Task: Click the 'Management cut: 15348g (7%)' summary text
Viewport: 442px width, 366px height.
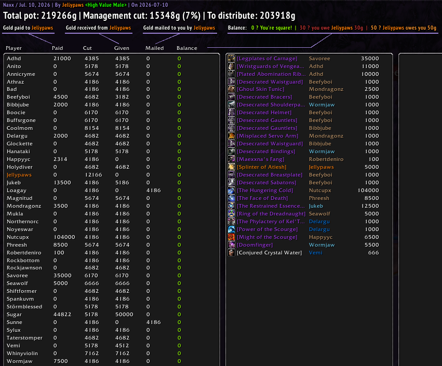Action: pyautogui.click(x=142, y=16)
